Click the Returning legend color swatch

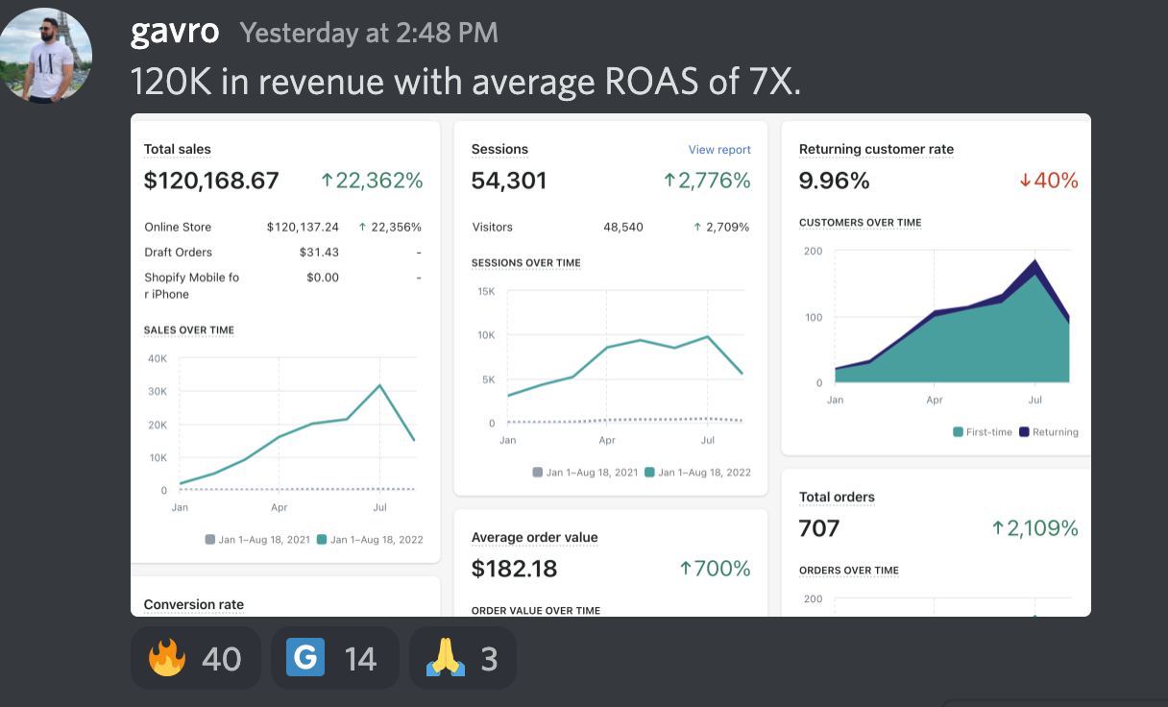pyautogui.click(x=1024, y=432)
